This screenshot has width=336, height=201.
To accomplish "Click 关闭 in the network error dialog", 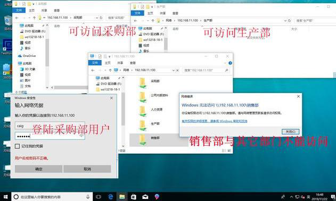I will [x=290, y=132].
